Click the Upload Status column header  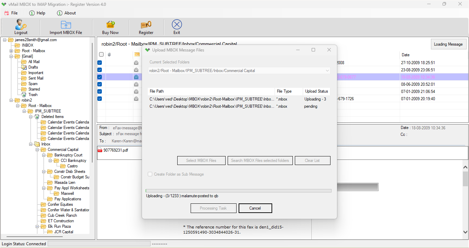click(316, 91)
